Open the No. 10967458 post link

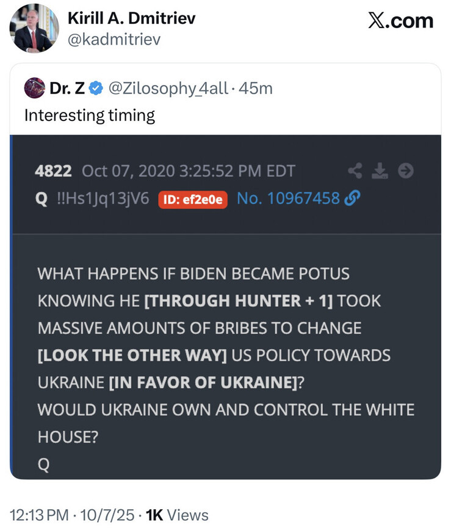[x=288, y=199]
